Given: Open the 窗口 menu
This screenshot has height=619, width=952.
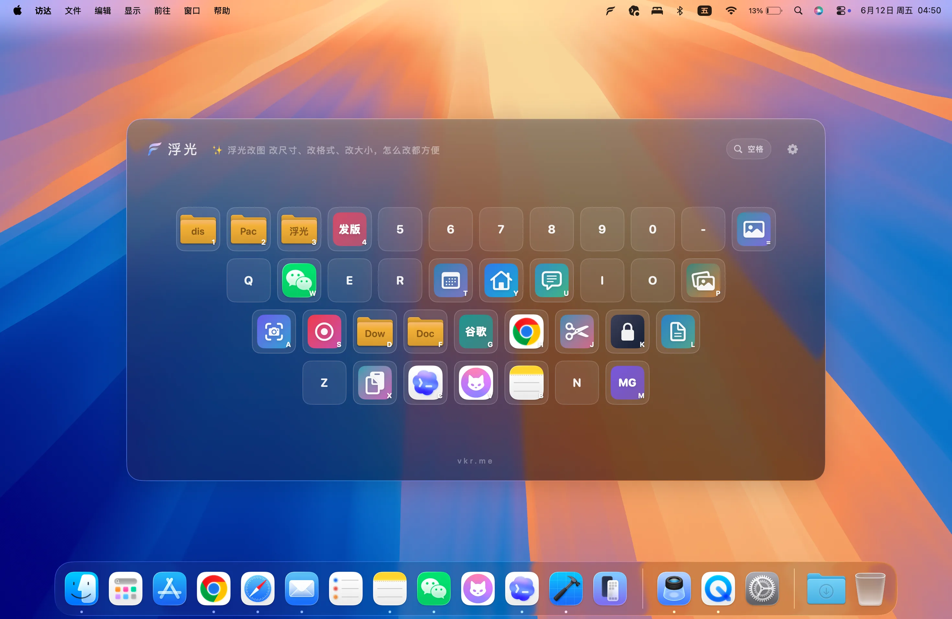Looking at the screenshot, I should click(x=192, y=10).
